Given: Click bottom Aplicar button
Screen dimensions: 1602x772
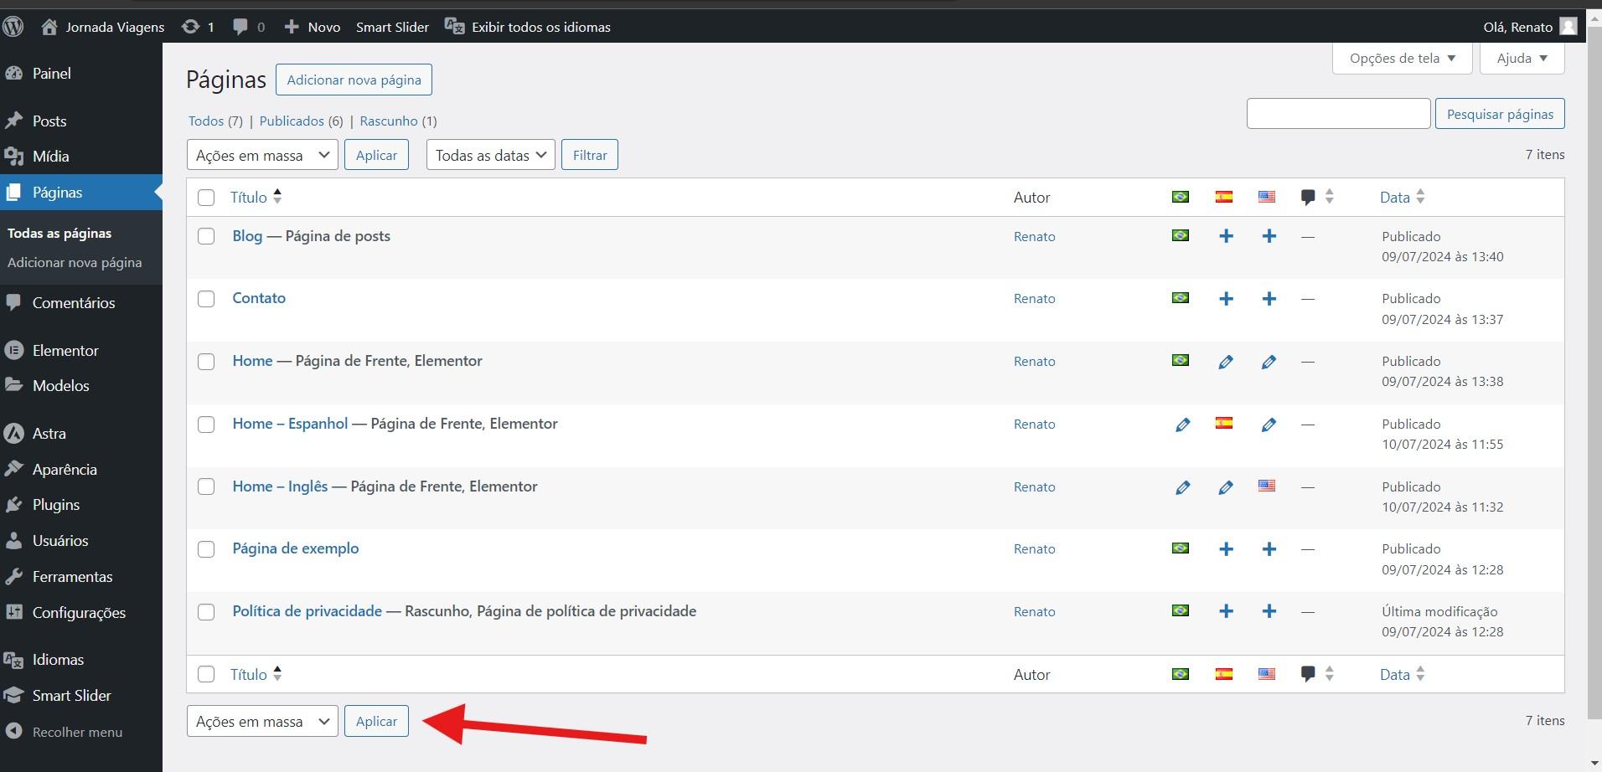Looking at the screenshot, I should point(376,721).
